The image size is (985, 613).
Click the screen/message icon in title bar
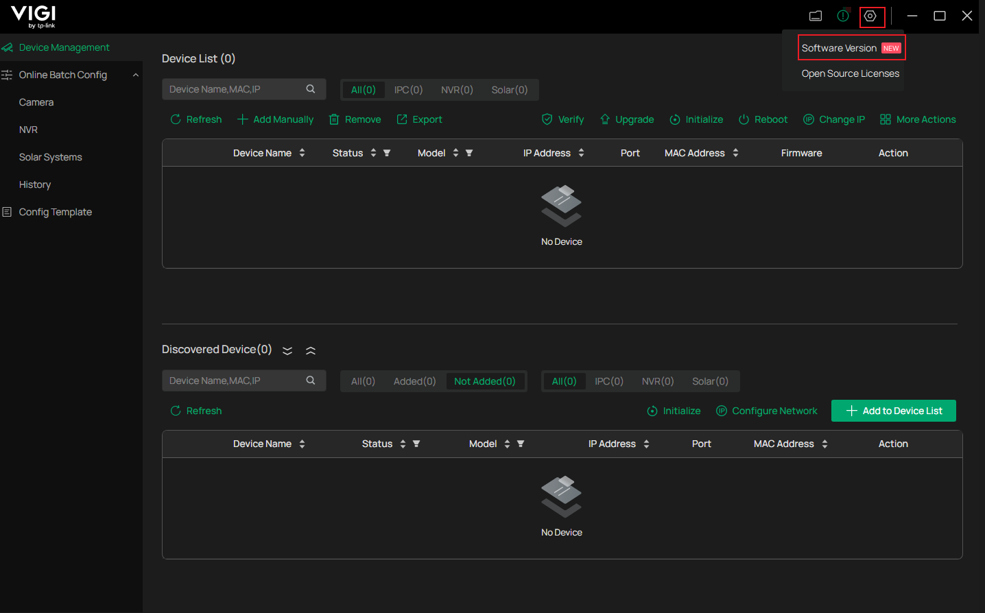(x=816, y=16)
